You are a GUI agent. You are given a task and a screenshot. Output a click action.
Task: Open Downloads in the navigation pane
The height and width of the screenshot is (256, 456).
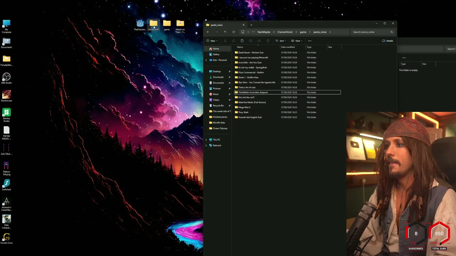[x=218, y=77]
